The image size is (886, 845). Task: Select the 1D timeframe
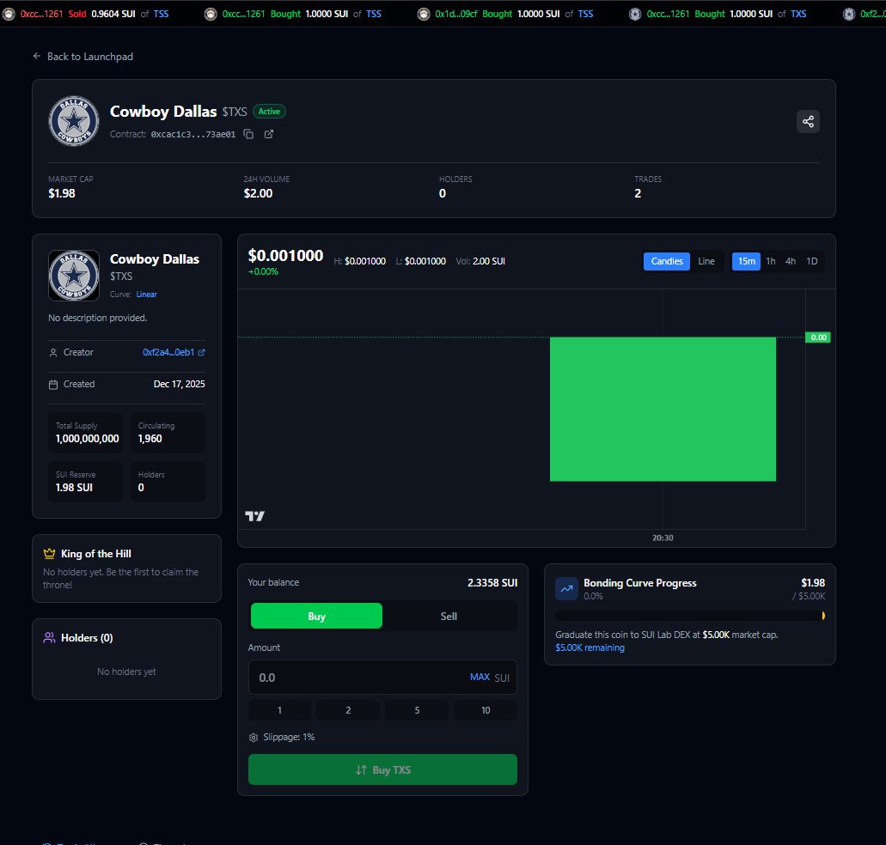click(812, 261)
